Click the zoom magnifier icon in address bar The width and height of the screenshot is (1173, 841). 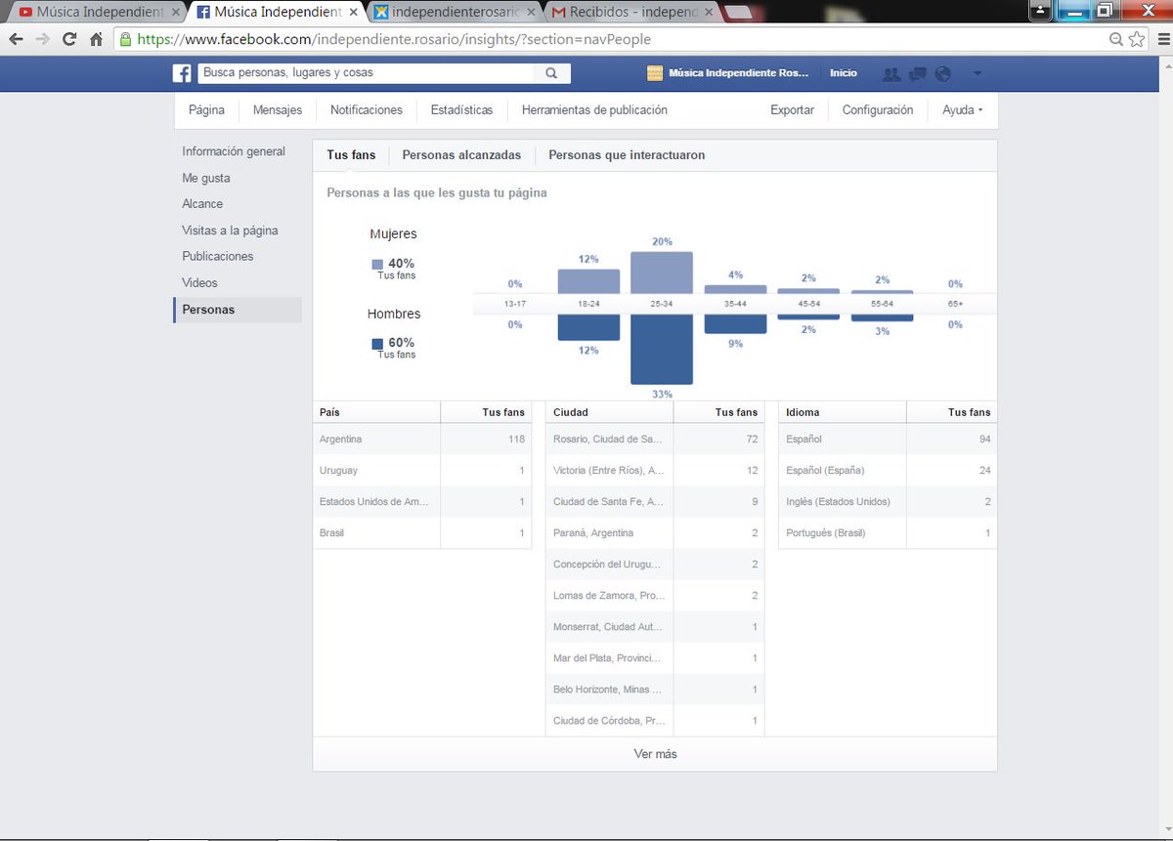1116,40
